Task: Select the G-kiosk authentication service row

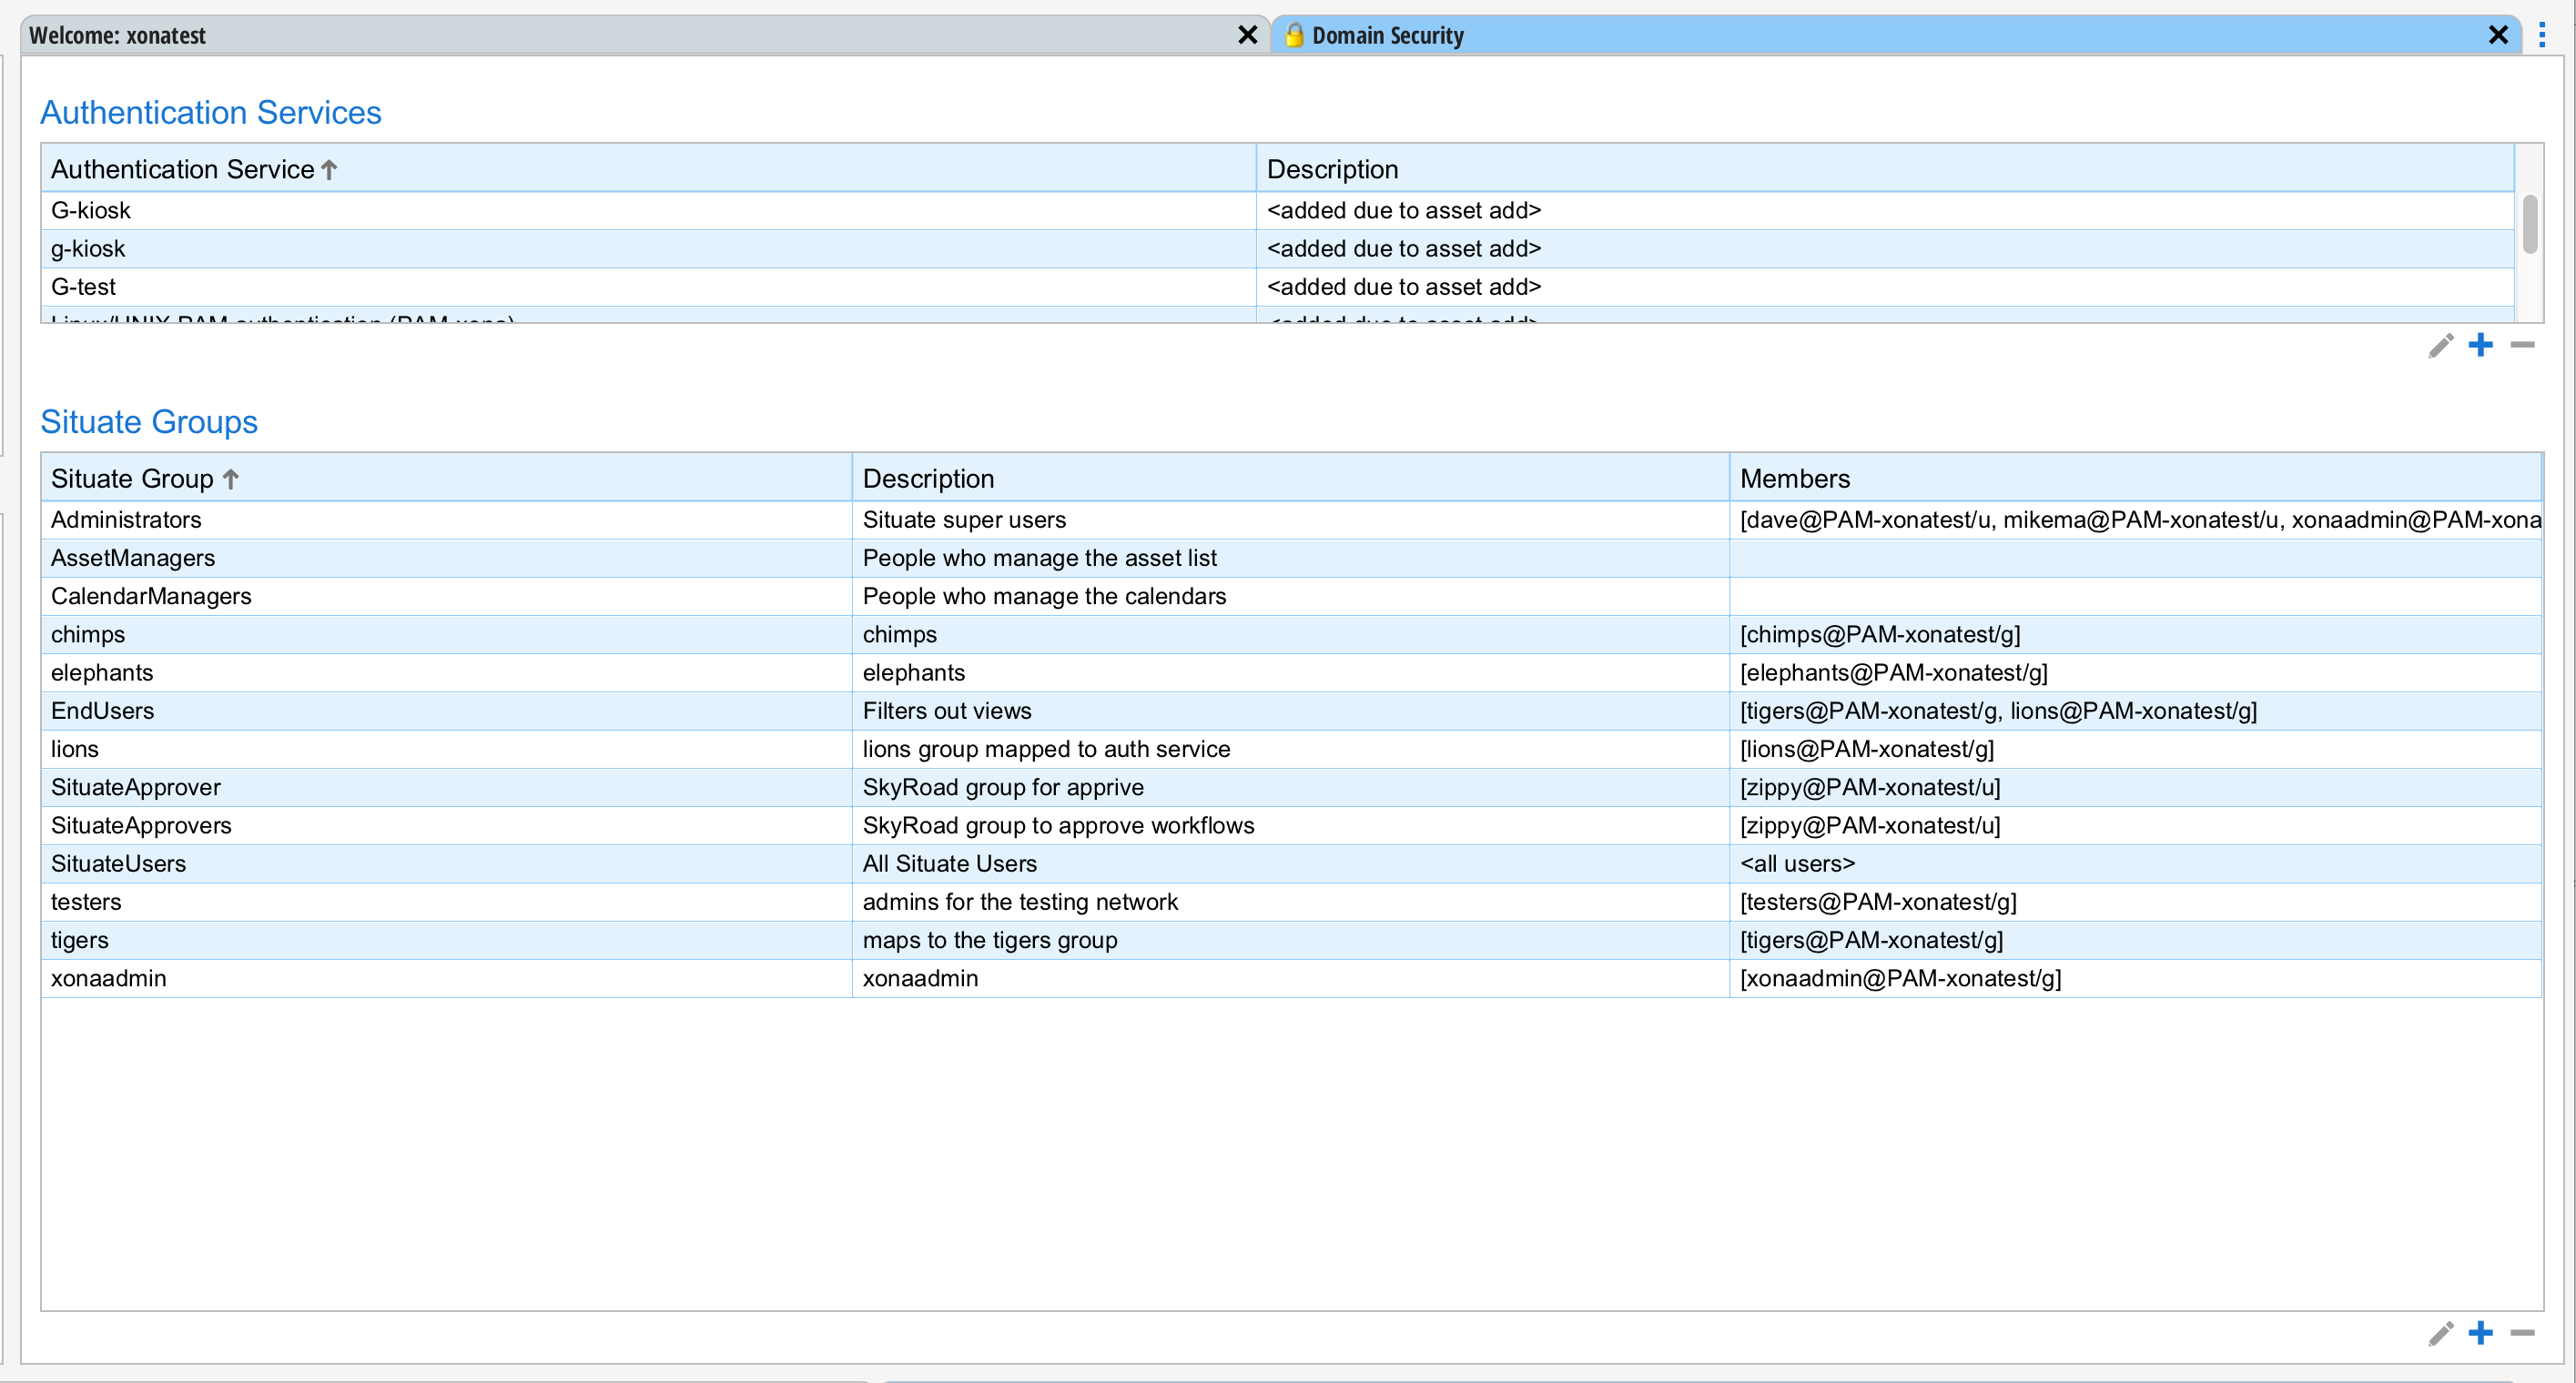Action: point(400,210)
